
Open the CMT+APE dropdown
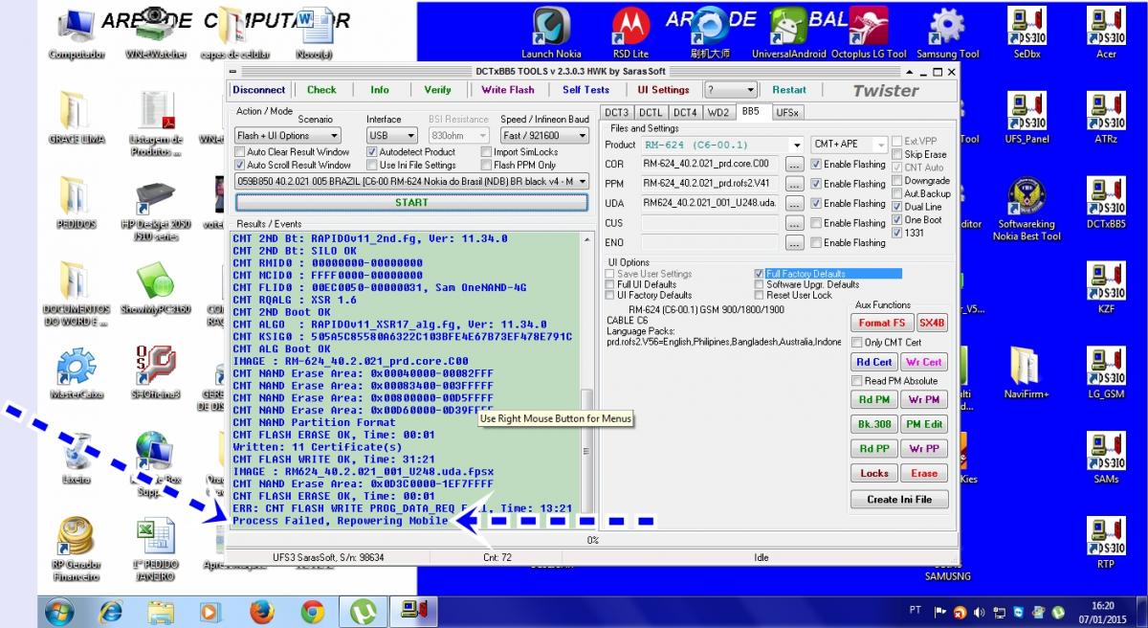(850, 145)
